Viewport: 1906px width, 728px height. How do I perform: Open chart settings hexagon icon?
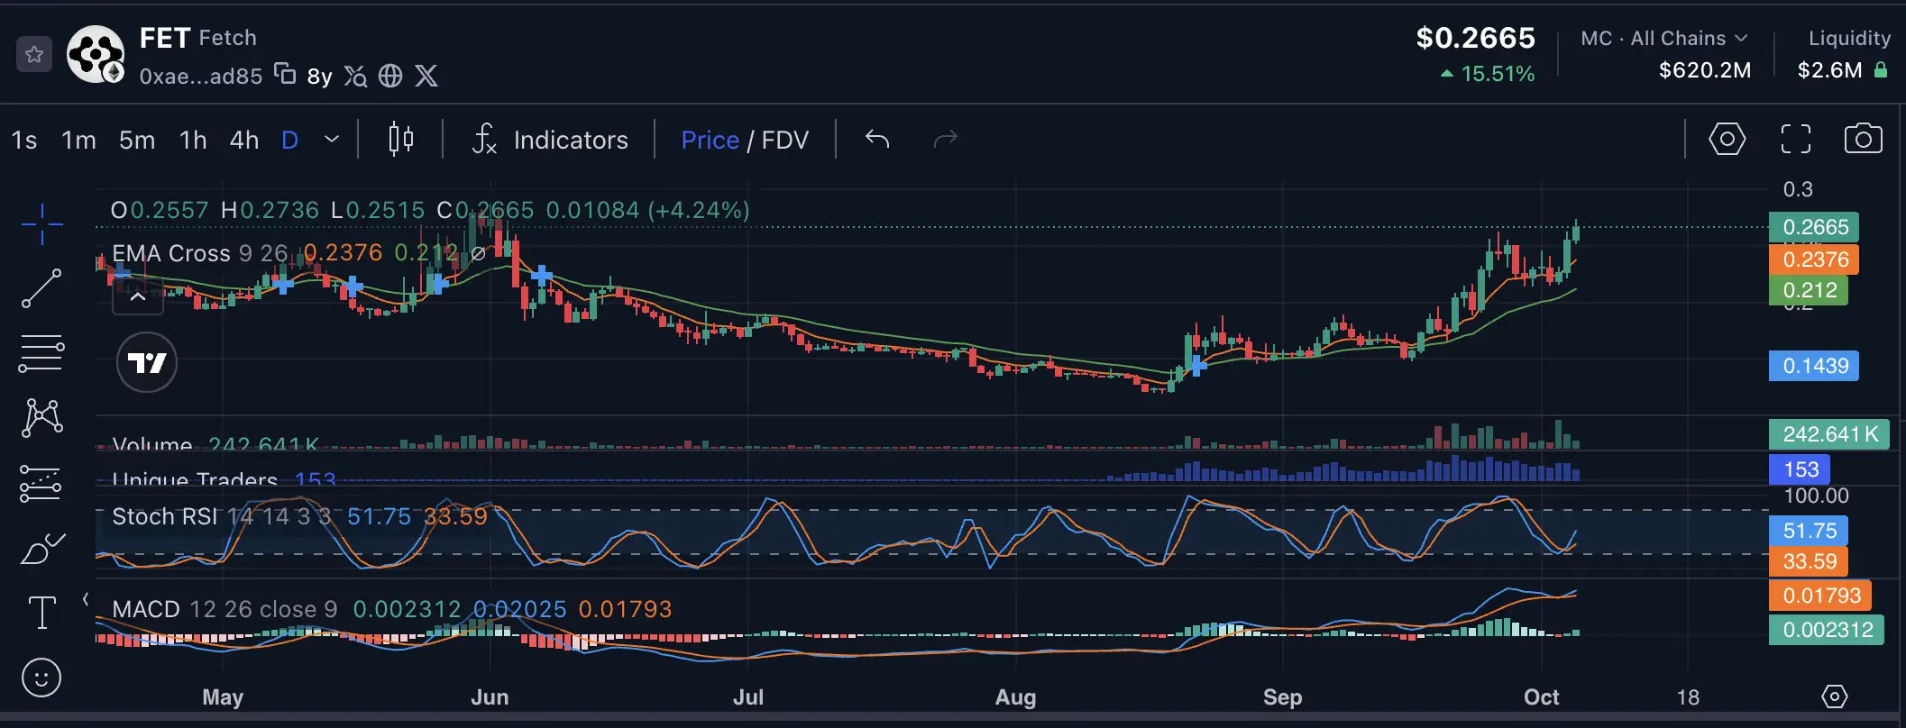point(1727,140)
